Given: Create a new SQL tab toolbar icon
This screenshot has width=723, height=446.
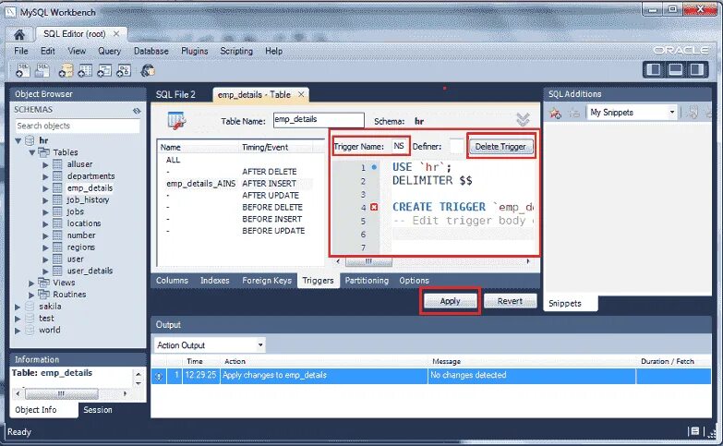Looking at the screenshot, I should pos(22,70).
